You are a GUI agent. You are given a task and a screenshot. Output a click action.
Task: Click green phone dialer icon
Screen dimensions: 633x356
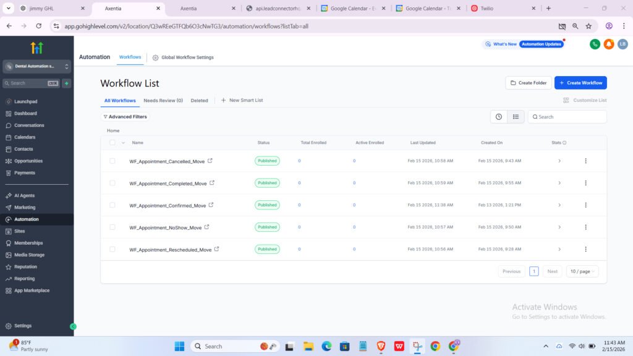click(595, 44)
